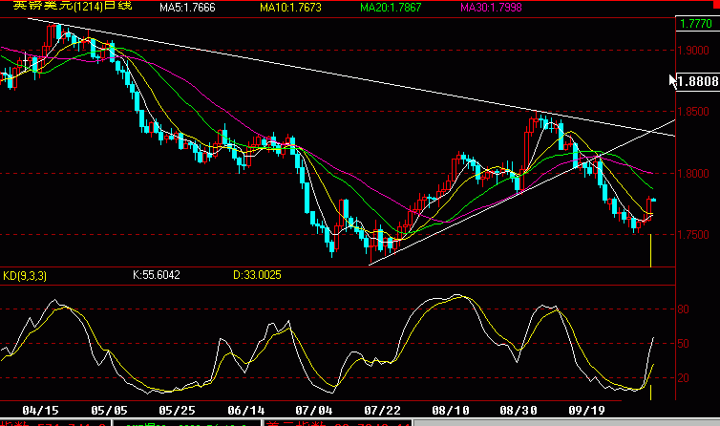Click the 05/25 date label
Viewport: 720px width, 426px height.
[x=177, y=411]
